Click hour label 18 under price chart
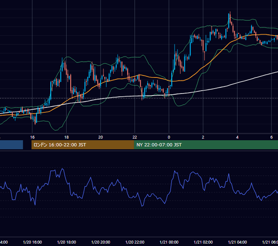Image resolution: width=278 pixels, height=246 pixels. pyautogui.click(x=66, y=137)
